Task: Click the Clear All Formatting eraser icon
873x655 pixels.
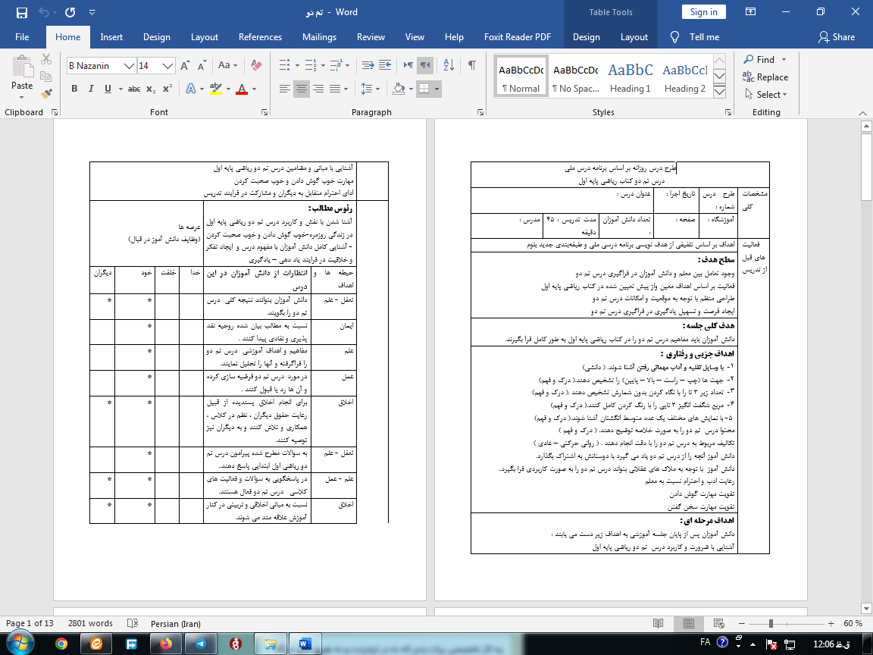Action: (x=255, y=66)
